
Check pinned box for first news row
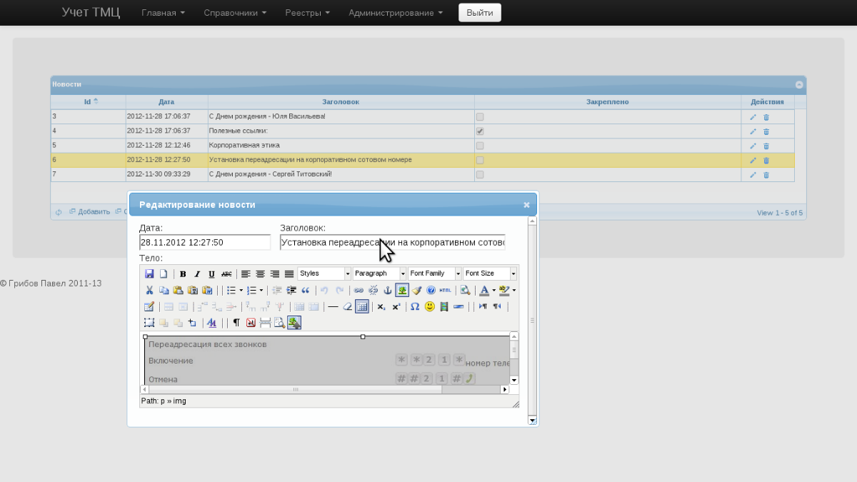(x=480, y=116)
